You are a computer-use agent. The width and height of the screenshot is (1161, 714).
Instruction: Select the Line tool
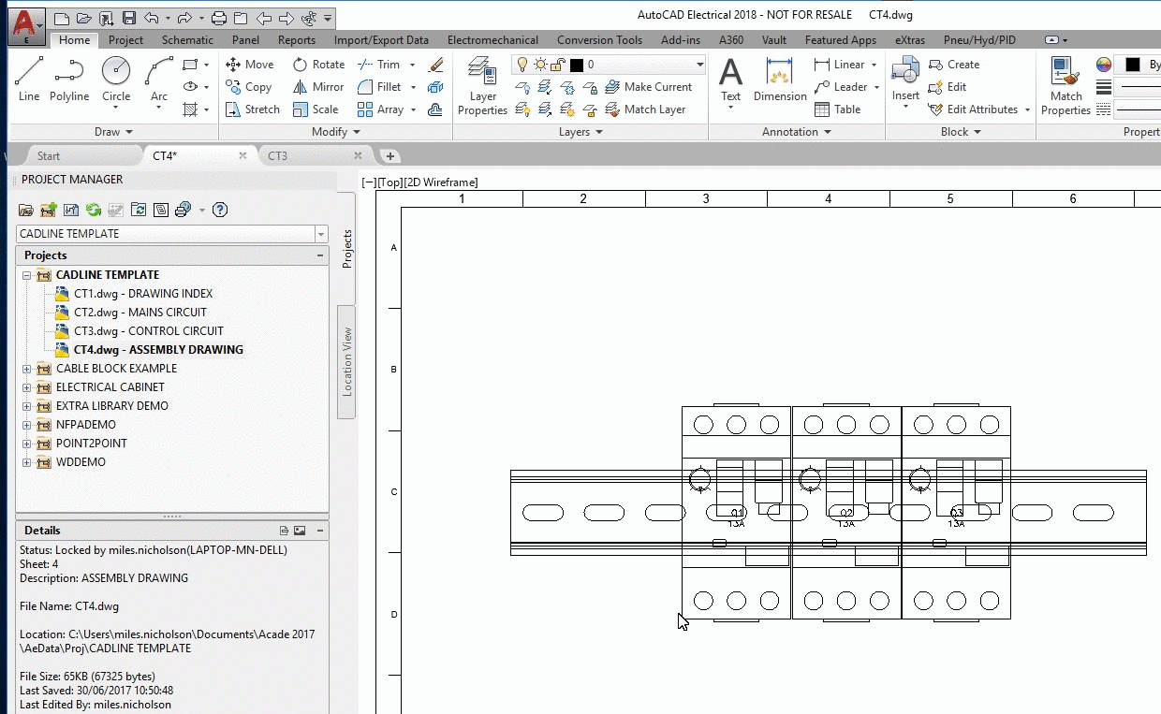pyautogui.click(x=28, y=80)
